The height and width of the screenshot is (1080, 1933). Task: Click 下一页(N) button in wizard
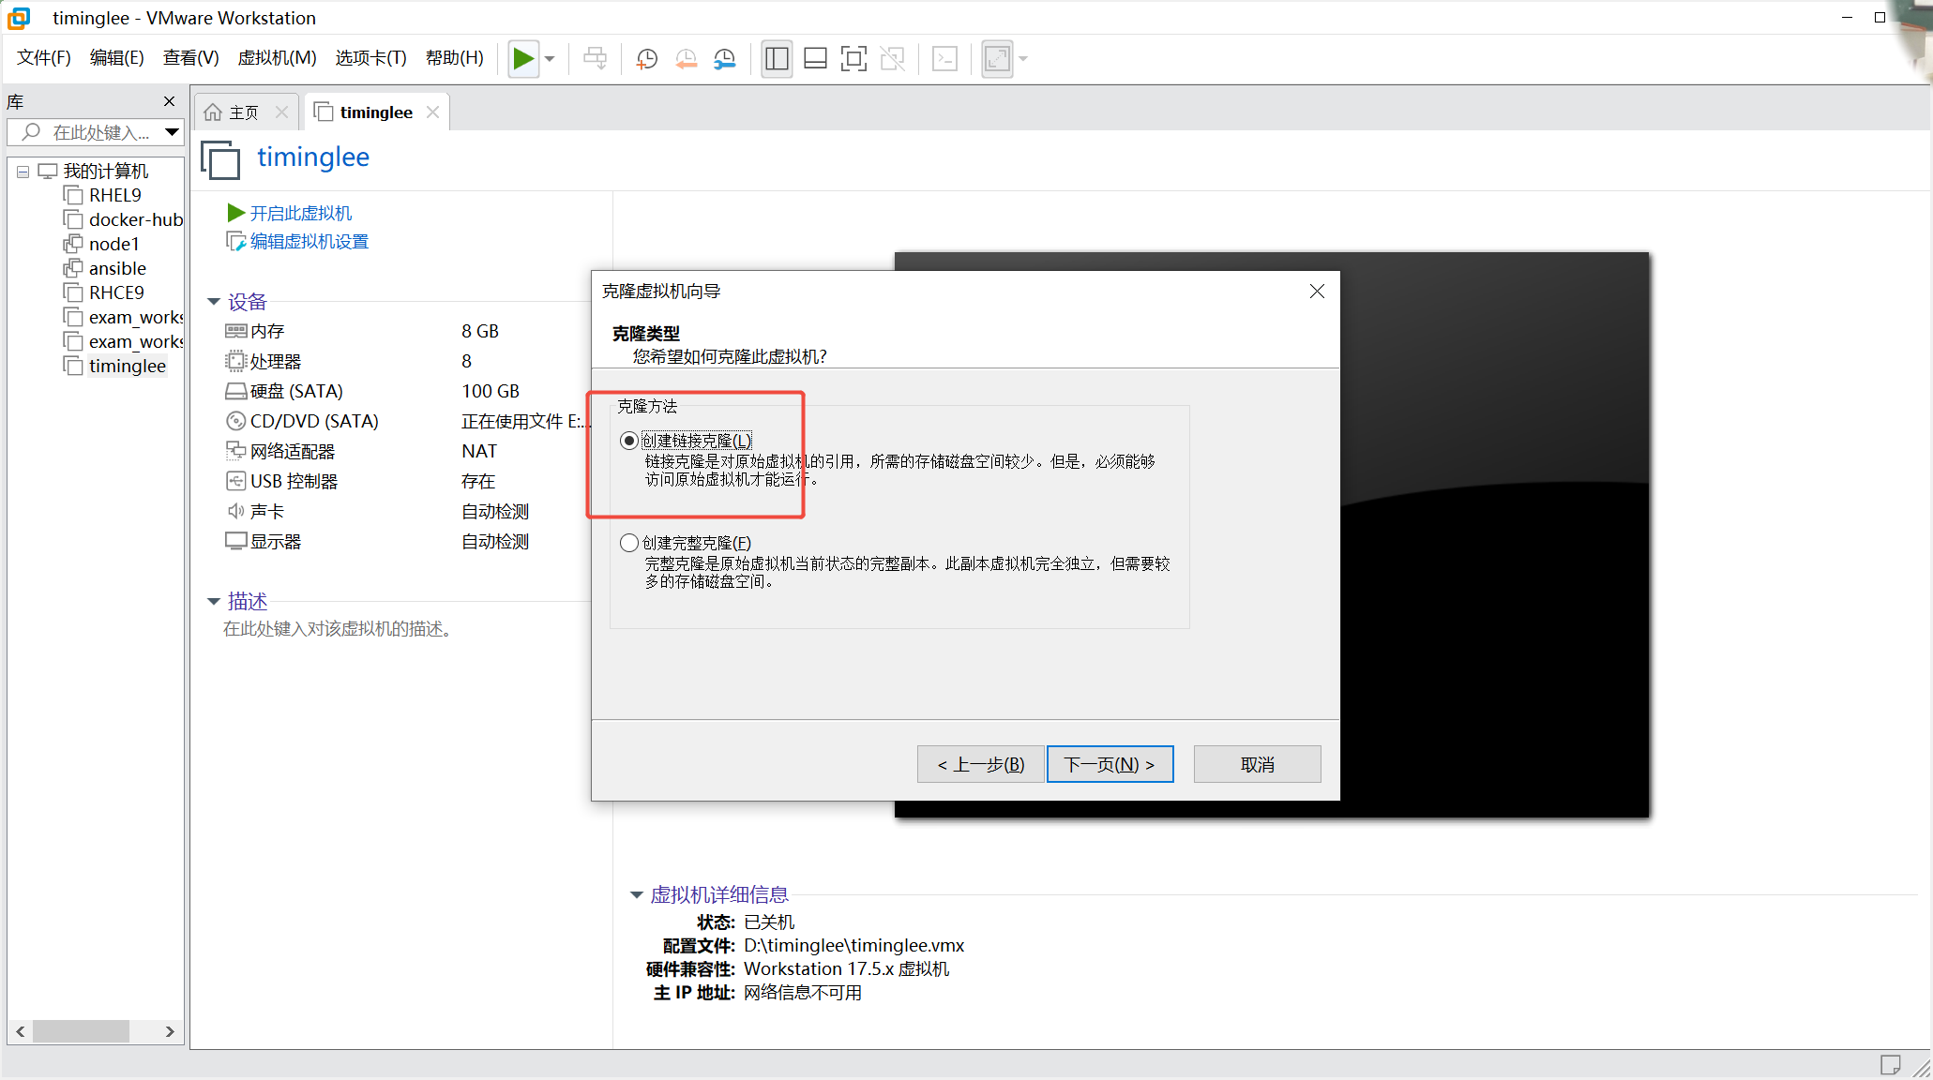(1110, 765)
